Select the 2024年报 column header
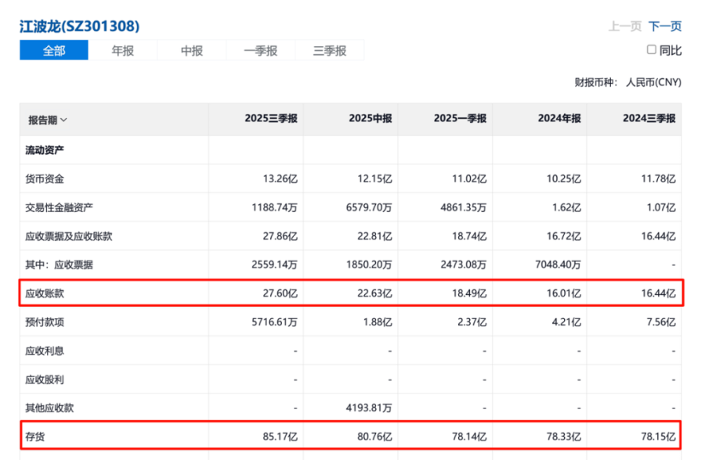 point(559,119)
